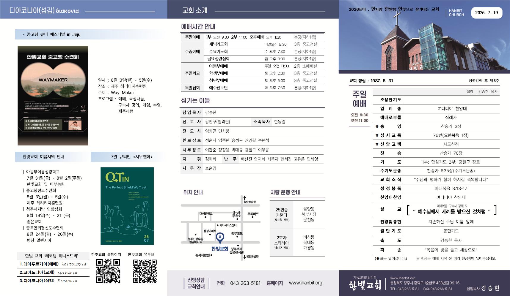The image size is (510, 296).
Task: Click phone number 043-263-5181
Action: (x=245, y=283)
